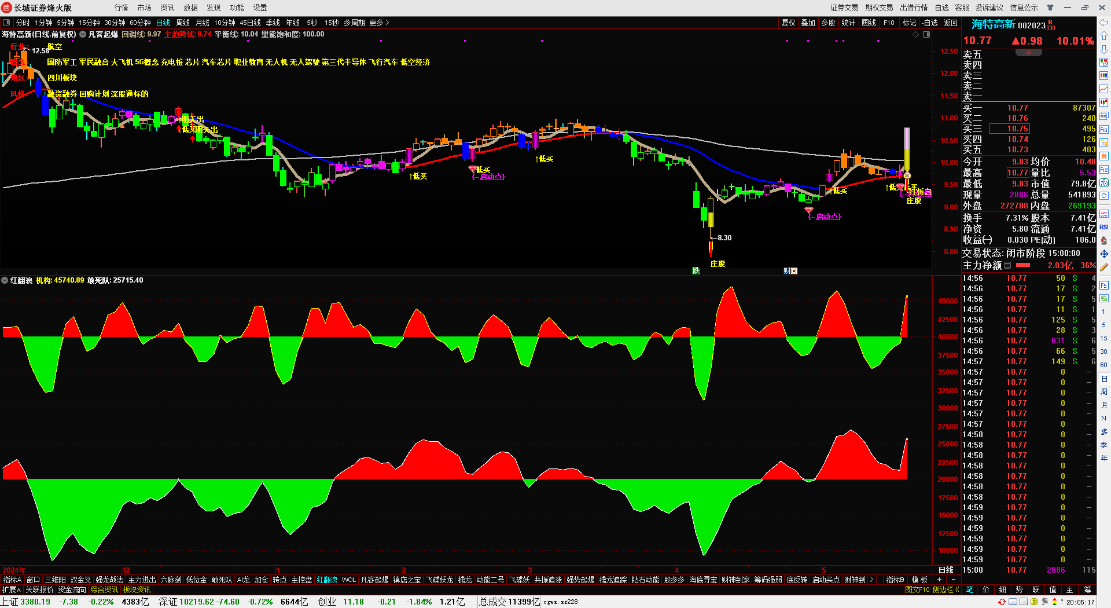This screenshot has width=1111, height=608.
Task: Click the 期权交易 button
Action: 879,8
